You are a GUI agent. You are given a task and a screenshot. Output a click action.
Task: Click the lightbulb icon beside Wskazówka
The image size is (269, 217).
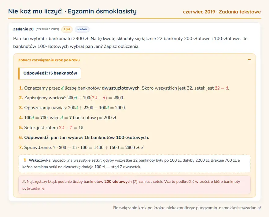point(25,160)
